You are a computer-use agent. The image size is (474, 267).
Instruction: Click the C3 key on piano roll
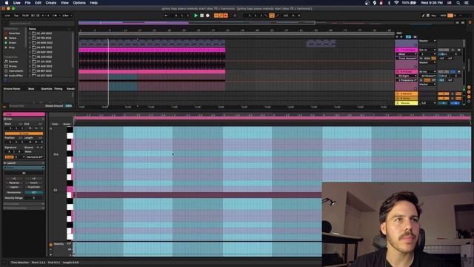point(70,190)
